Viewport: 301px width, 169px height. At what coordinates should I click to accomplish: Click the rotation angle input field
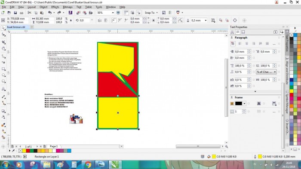click(x=85, y=20)
